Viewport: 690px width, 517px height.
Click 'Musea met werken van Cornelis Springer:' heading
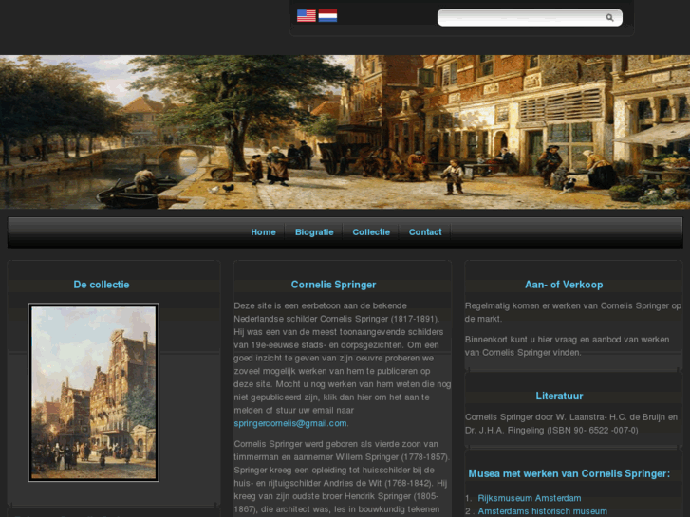click(569, 474)
